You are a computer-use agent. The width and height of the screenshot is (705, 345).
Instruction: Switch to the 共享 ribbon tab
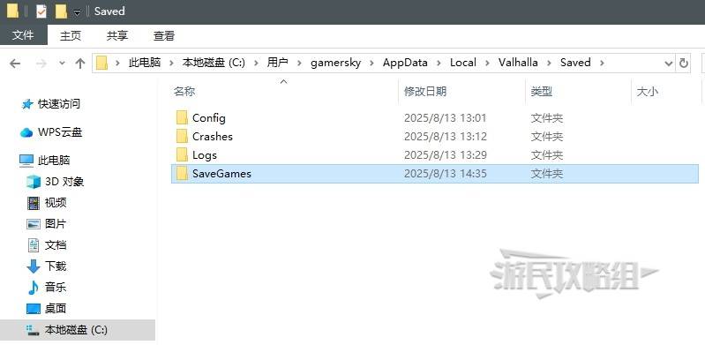tap(116, 36)
